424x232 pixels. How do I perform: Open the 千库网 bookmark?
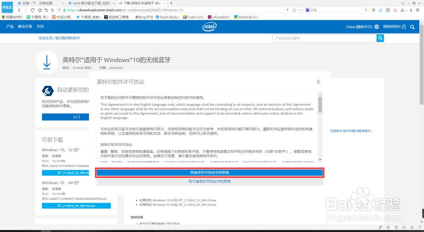(x=89, y=17)
